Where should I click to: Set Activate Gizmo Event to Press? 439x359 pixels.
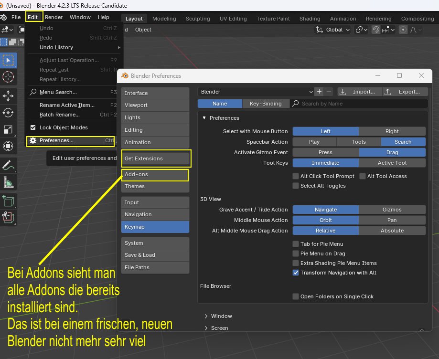coord(325,152)
